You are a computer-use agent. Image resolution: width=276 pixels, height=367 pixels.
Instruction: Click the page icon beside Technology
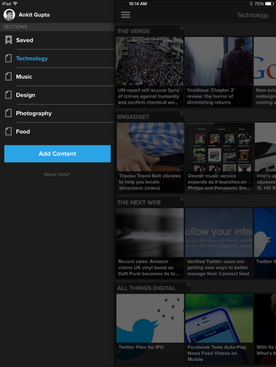9,58
